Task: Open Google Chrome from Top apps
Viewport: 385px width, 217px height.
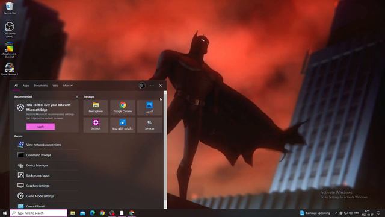Action: pyautogui.click(x=123, y=107)
